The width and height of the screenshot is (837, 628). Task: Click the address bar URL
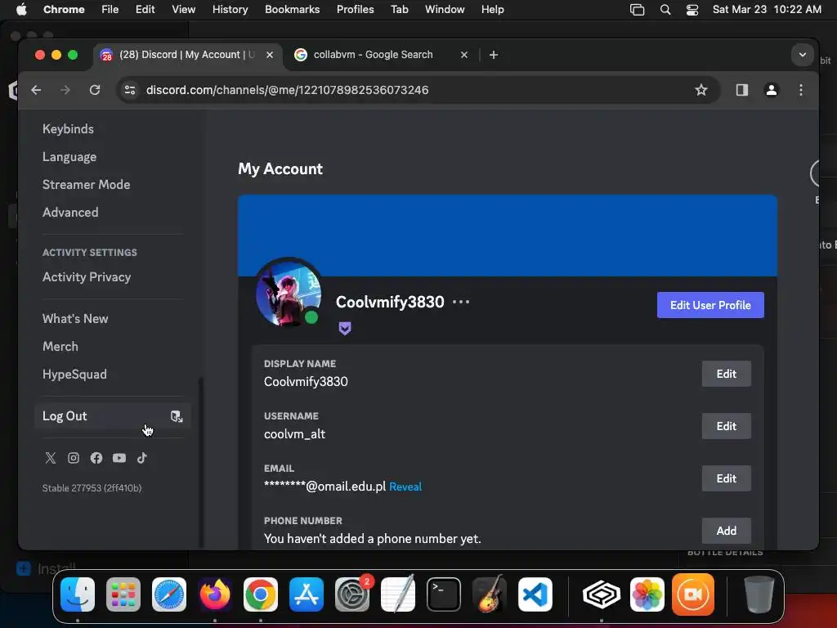287,90
